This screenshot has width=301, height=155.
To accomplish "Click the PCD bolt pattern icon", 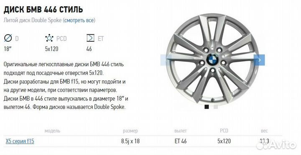I will [x=49, y=38].
